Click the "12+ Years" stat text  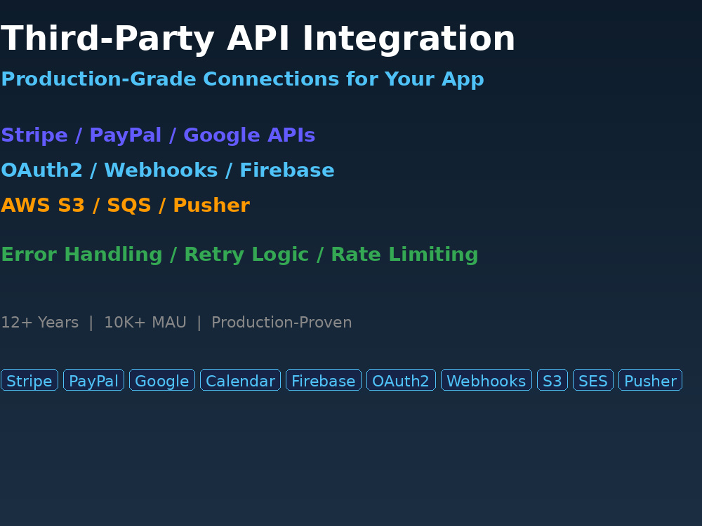[x=40, y=322]
